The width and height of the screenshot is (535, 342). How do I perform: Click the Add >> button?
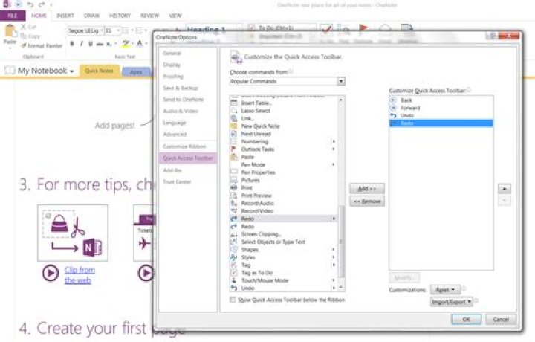tap(367, 189)
